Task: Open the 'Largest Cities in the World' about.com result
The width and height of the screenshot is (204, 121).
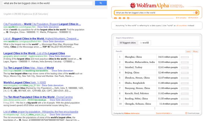Action: (34, 53)
